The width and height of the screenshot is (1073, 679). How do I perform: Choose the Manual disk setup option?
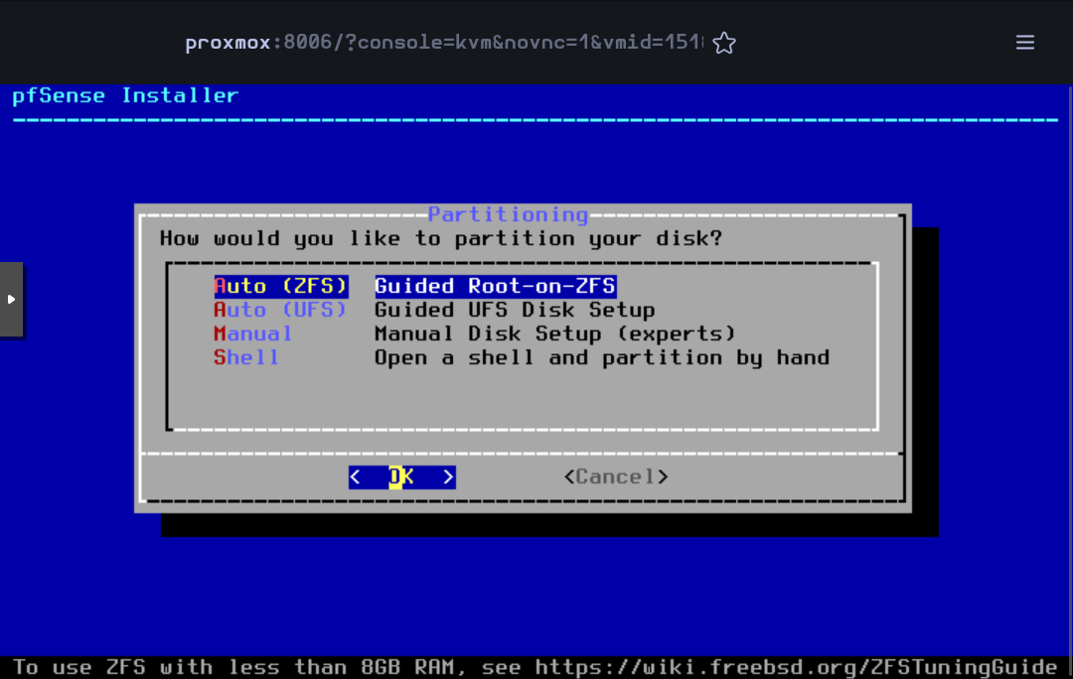252,334
